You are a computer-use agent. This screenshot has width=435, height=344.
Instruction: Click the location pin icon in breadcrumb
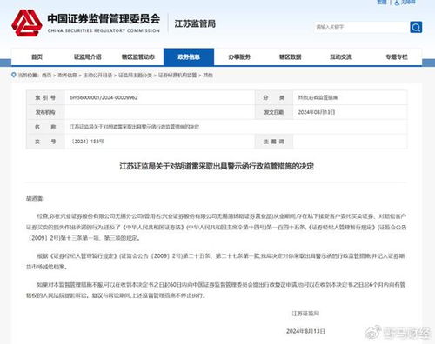[x=14, y=75]
